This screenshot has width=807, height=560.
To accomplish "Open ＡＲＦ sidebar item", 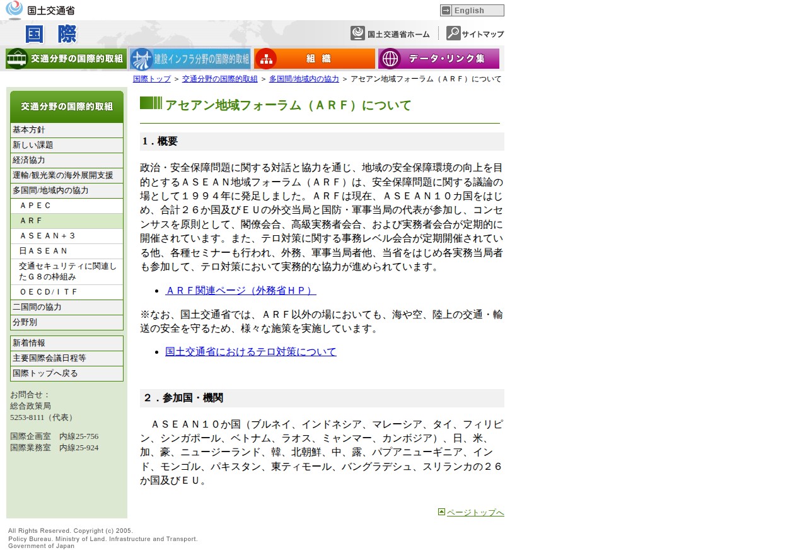I will click(x=67, y=221).
